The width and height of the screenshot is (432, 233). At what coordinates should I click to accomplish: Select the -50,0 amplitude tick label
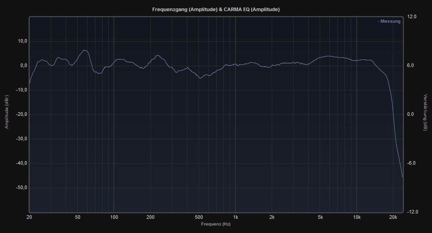pos(21,188)
